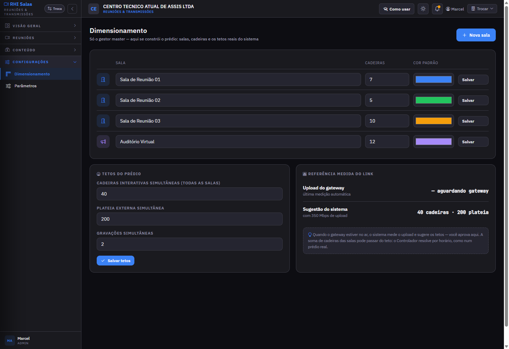Edit chairs count 5 for Sala 02
The height and width of the screenshot is (349, 509).
point(387,100)
